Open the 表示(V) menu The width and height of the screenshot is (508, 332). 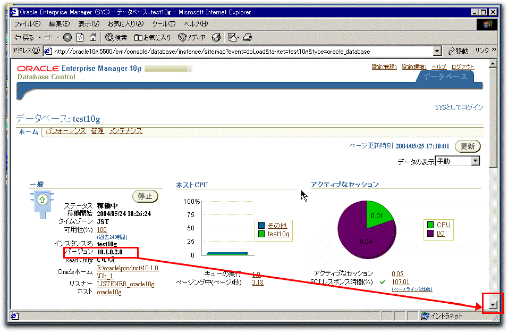(89, 24)
